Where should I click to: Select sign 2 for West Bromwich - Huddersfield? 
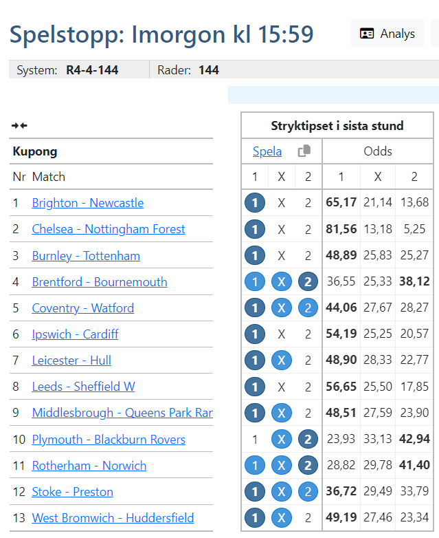click(x=308, y=518)
